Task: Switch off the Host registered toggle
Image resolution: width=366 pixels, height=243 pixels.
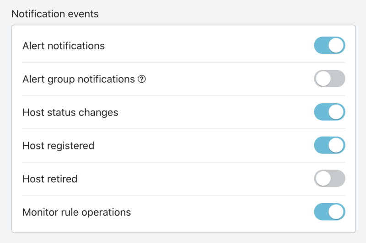Action: pyautogui.click(x=329, y=145)
